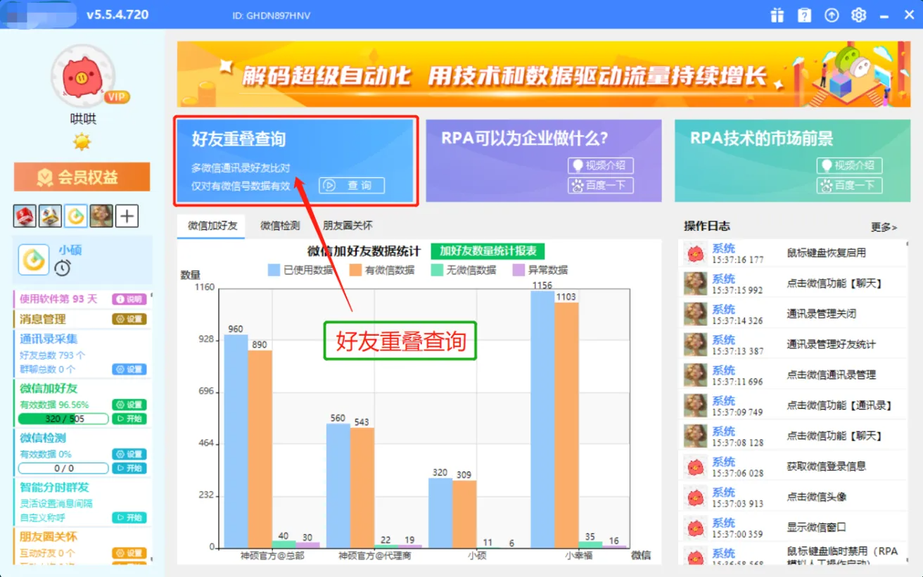This screenshot has height=577, width=923.
Task: Open 设置 for 消息管理
Action: (x=129, y=319)
